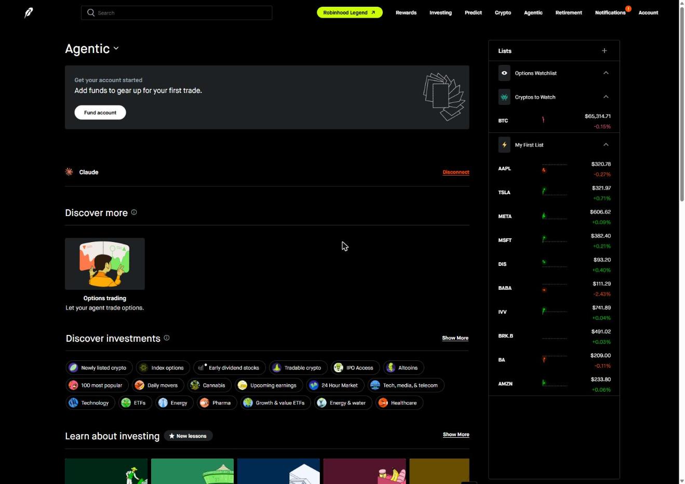Show More under Discover investments
This screenshot has width=685, height=484.
(455, 338)
